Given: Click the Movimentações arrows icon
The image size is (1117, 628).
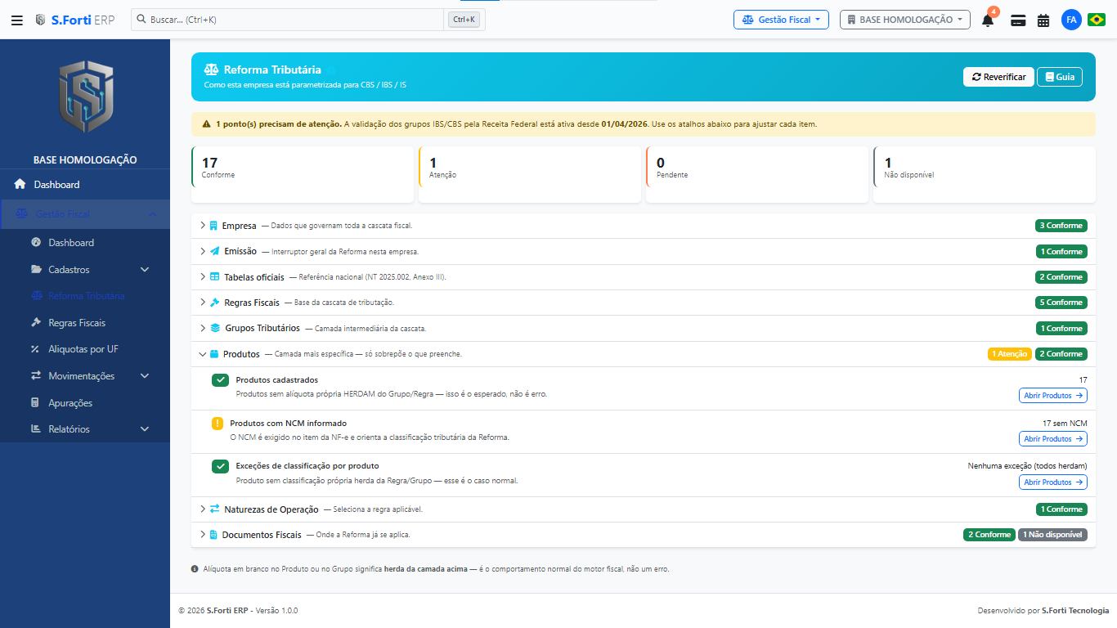Looking at the screenshot, I should tap(36, 376).
